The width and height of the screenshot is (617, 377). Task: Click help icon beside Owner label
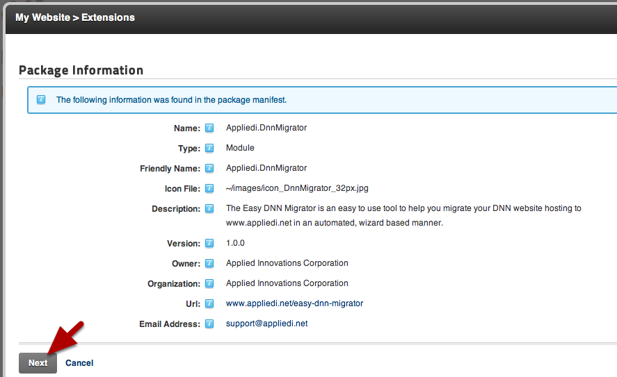pyautogui.click(x=209, y=263)
